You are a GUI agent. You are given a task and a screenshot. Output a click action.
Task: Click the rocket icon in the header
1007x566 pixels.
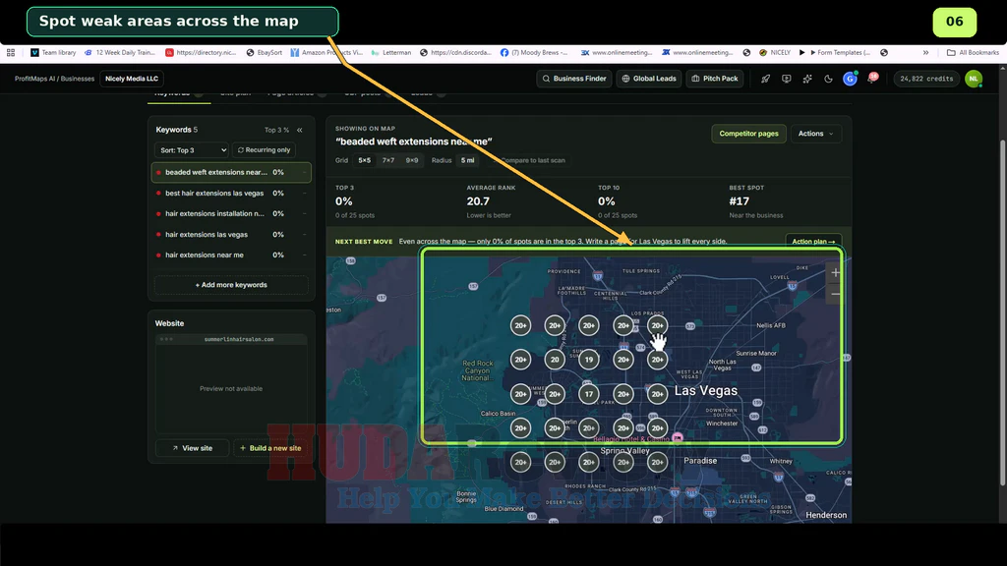(x=765, y=79)
